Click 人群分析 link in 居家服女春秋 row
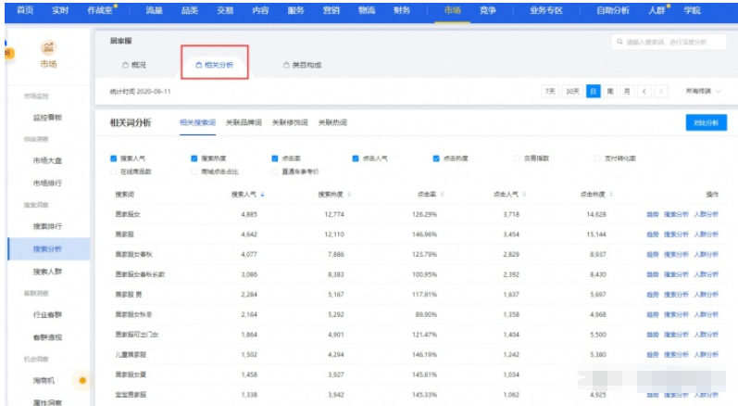Image resolution: width=738 pixels, height=406 pixels. tap(706, 254)
